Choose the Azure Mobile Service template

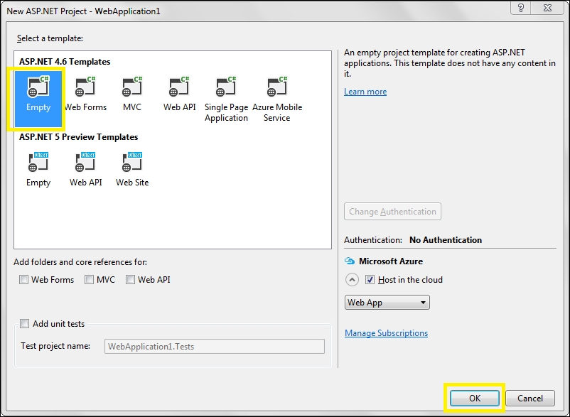277,99
